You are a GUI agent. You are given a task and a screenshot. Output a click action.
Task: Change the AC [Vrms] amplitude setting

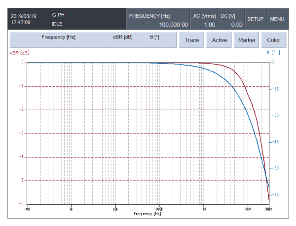click(x=204, y=20)
